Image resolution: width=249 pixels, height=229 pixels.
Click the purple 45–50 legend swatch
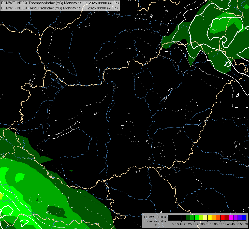click(236, 218)
